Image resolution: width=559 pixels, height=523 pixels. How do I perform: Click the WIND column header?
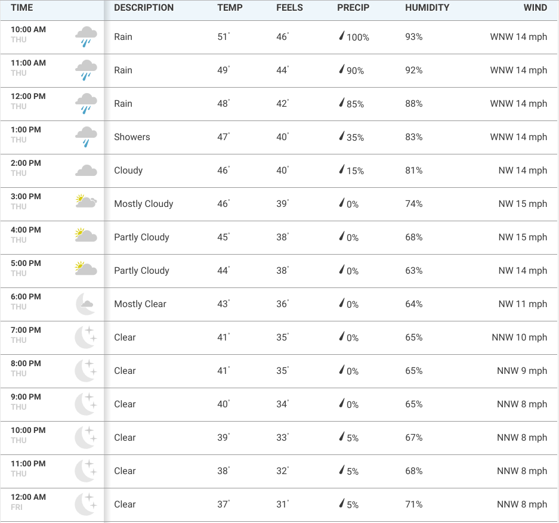[536, 8]
